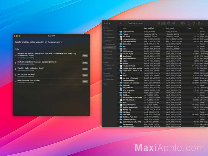Select the editor PNG file icon
The width and height of the screenshot is (208, 156).
tap(121, 61)
